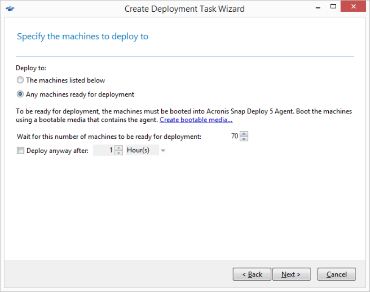Click the "Specify the machines to deploy to" heading
Viewport: 370px width, 292px height.
(83, 37)
